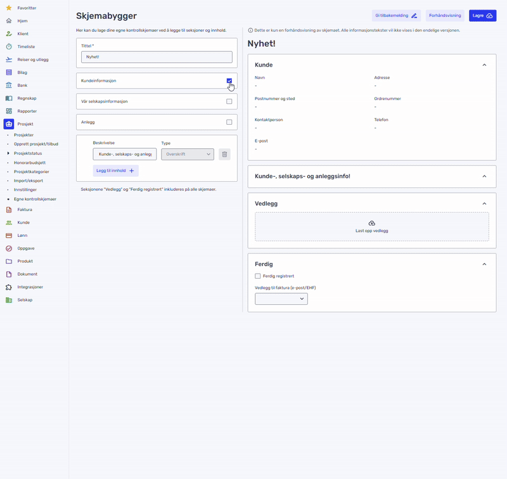Click the Tittel input field containing Nyhet!
This screenshot has height=479, width=507.
pyautogui.click(x=156, y=56)
